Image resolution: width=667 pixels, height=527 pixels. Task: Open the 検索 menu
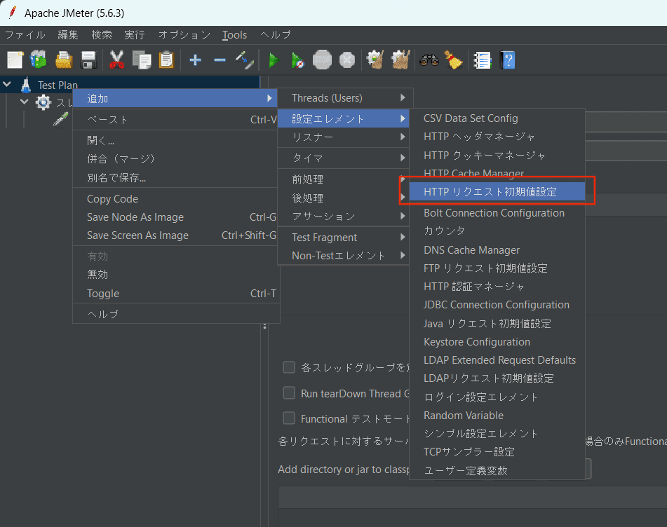click(102, 35)
